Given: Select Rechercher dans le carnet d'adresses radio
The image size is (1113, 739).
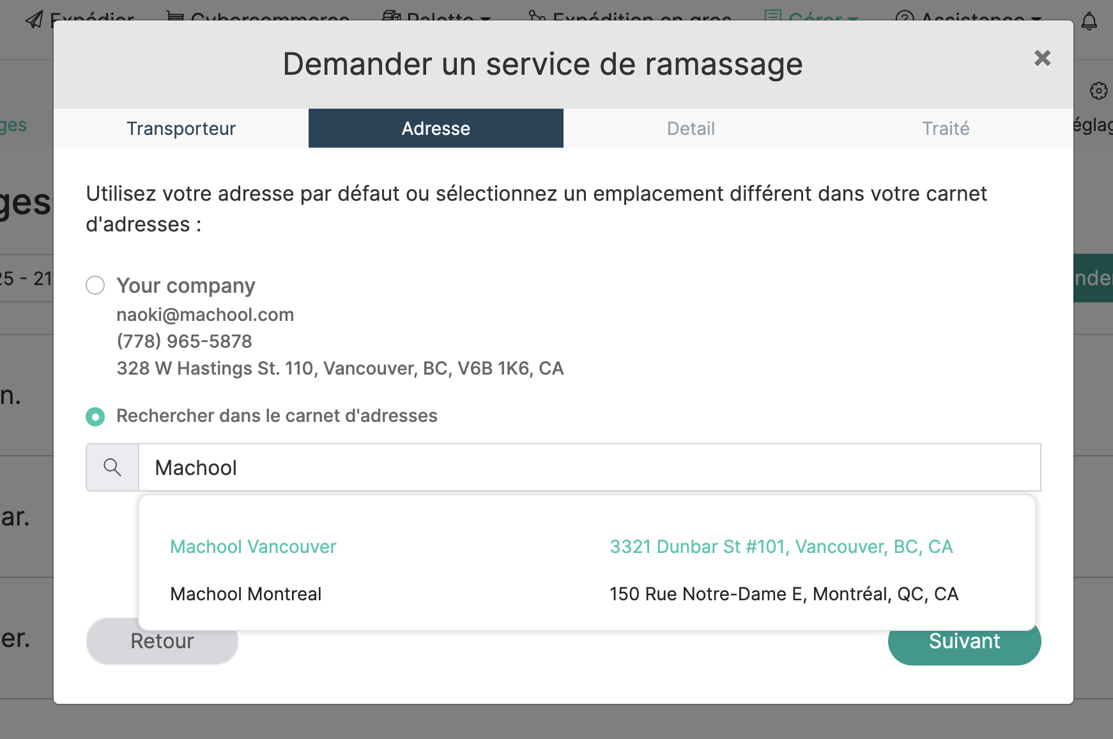Looking at the screenshot, I should pyautogui.click(x=95, y=417).
